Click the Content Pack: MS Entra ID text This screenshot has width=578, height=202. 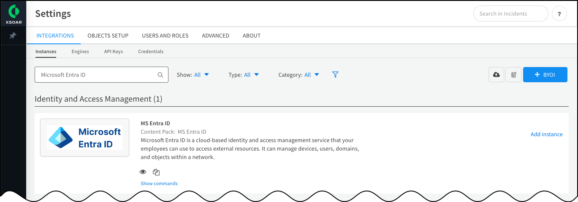pos(174,132)
